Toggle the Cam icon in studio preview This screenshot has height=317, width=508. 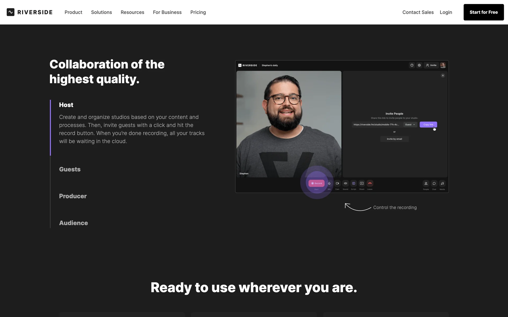point(337,183)
